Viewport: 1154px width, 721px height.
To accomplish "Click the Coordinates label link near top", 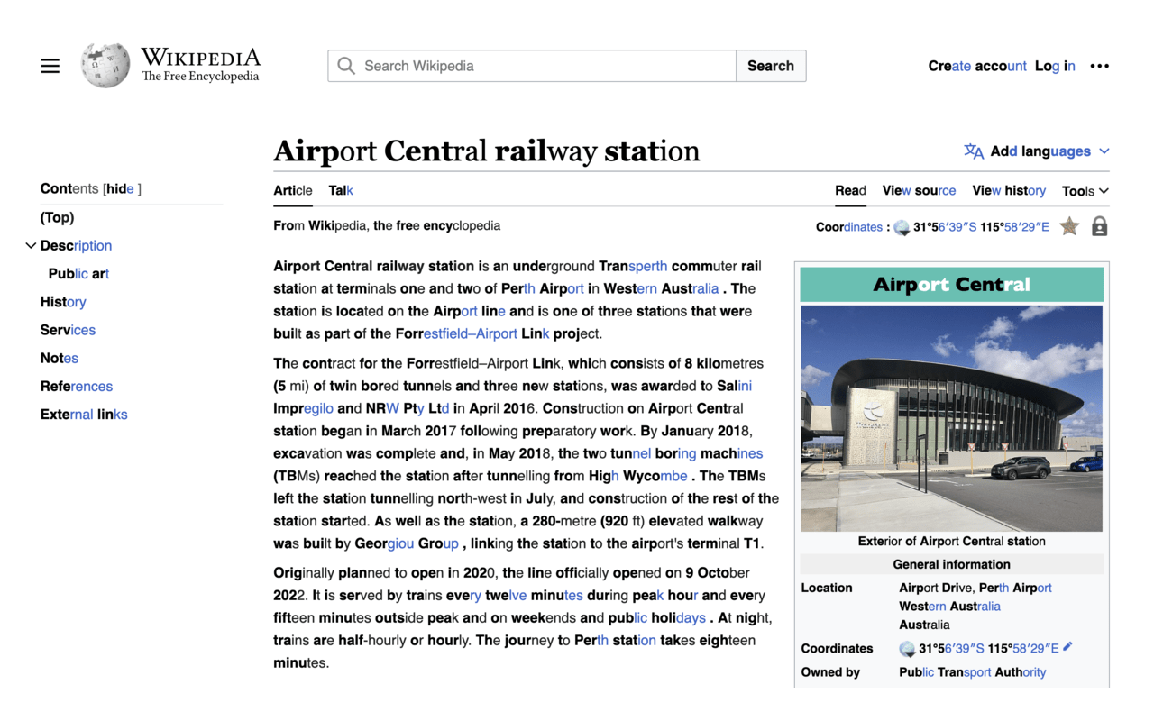I will 849,227.
